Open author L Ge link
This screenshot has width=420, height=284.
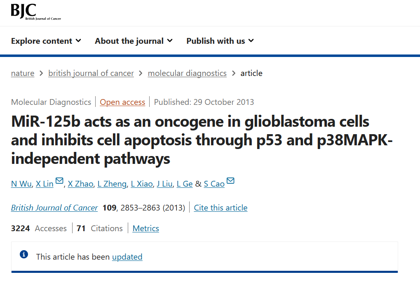coord(185,184)
